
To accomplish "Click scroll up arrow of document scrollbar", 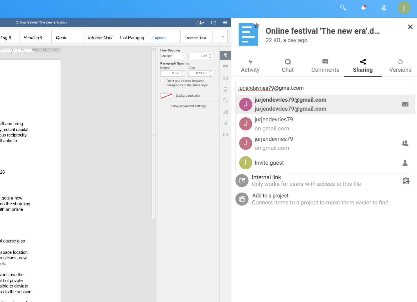I will [x=153, y=49].
